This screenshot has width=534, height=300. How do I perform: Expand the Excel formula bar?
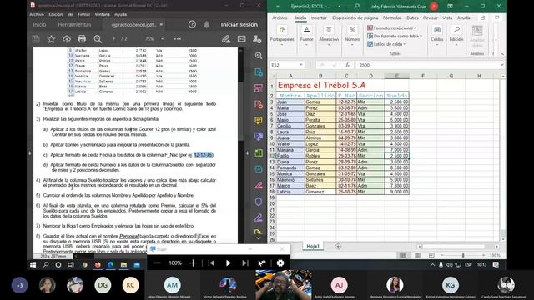click(x=502, y=65)
